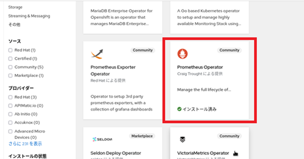Toggle the Certified (1) source checkbox

coord(11,59)
